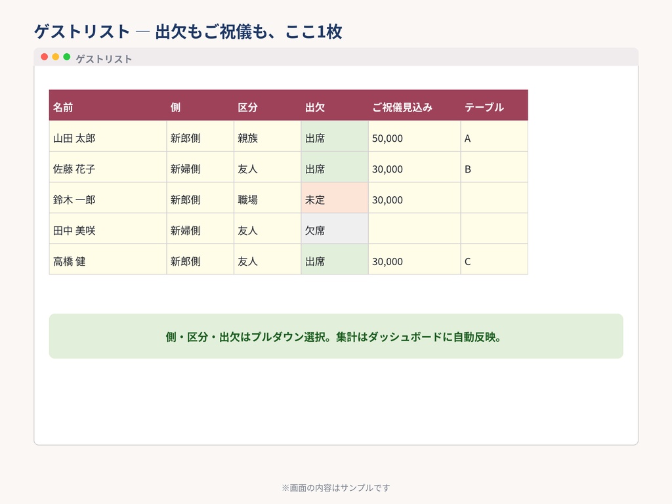This screenshot has width=672, height=504.
Task: Click 高橋 健's 30,000 gift amount
Action: point(415,259)
